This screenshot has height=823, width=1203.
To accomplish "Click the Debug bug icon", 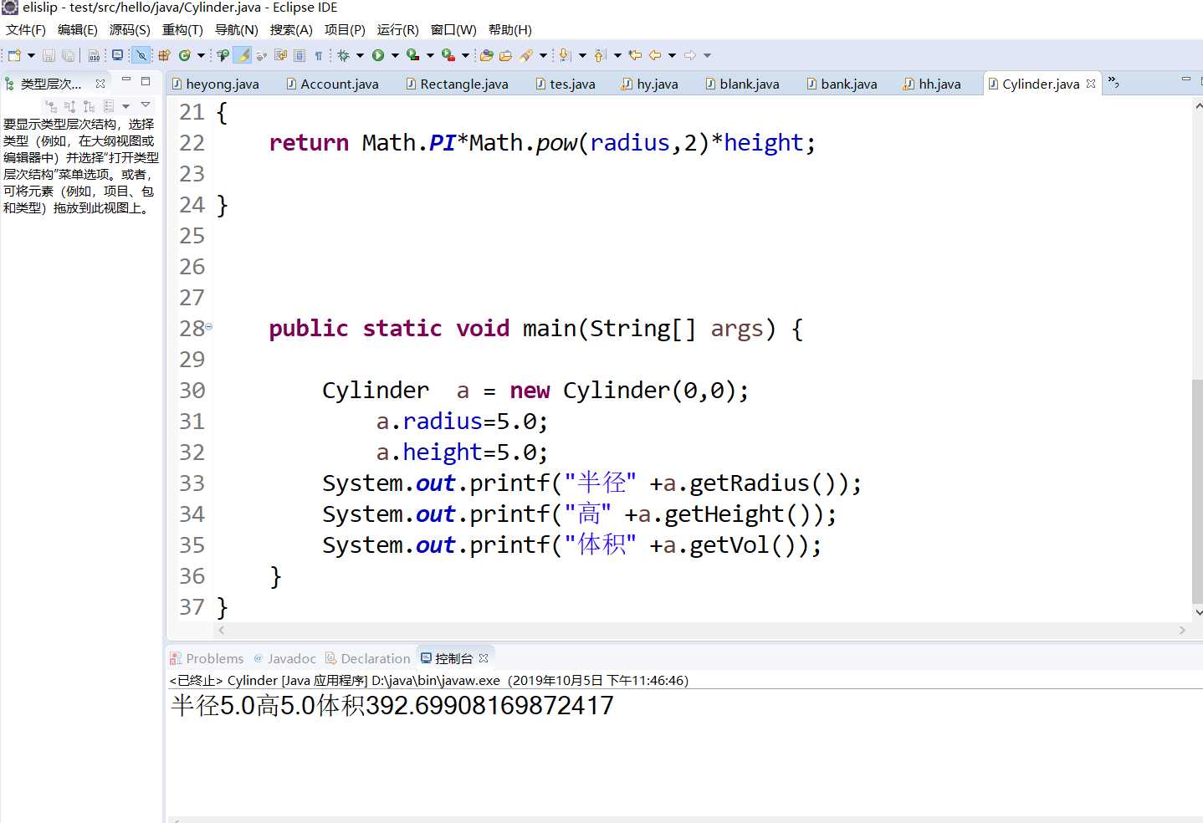I will [x=343, y=55].
